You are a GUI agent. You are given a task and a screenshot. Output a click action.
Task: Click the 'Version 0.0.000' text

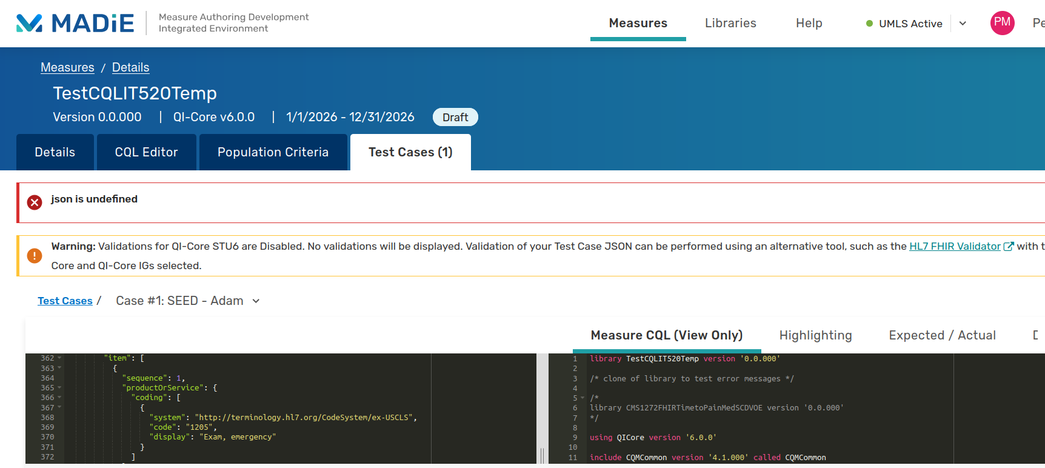97,117
